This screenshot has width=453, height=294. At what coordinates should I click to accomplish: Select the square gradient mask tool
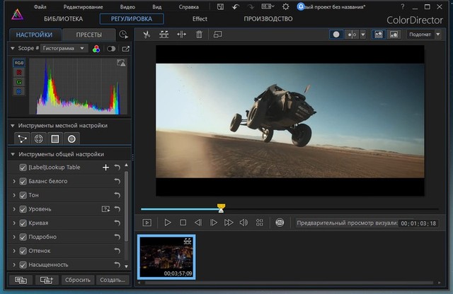point(55,139)
